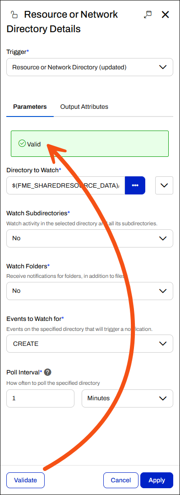Click the green Valid checkmark icon
This screenshot has width=180, height=495.
tap(22, 144)
